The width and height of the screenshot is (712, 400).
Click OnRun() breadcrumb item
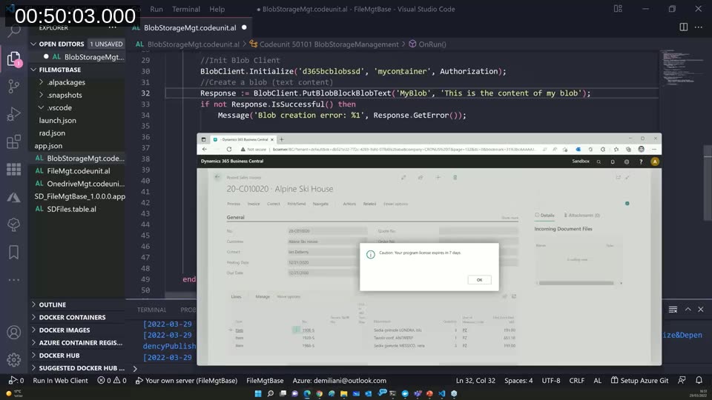pyautogui.click(x=427, y=44)
